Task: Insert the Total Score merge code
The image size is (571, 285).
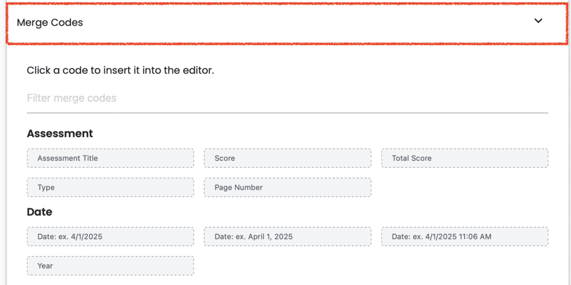Action: tap(465, 158)
